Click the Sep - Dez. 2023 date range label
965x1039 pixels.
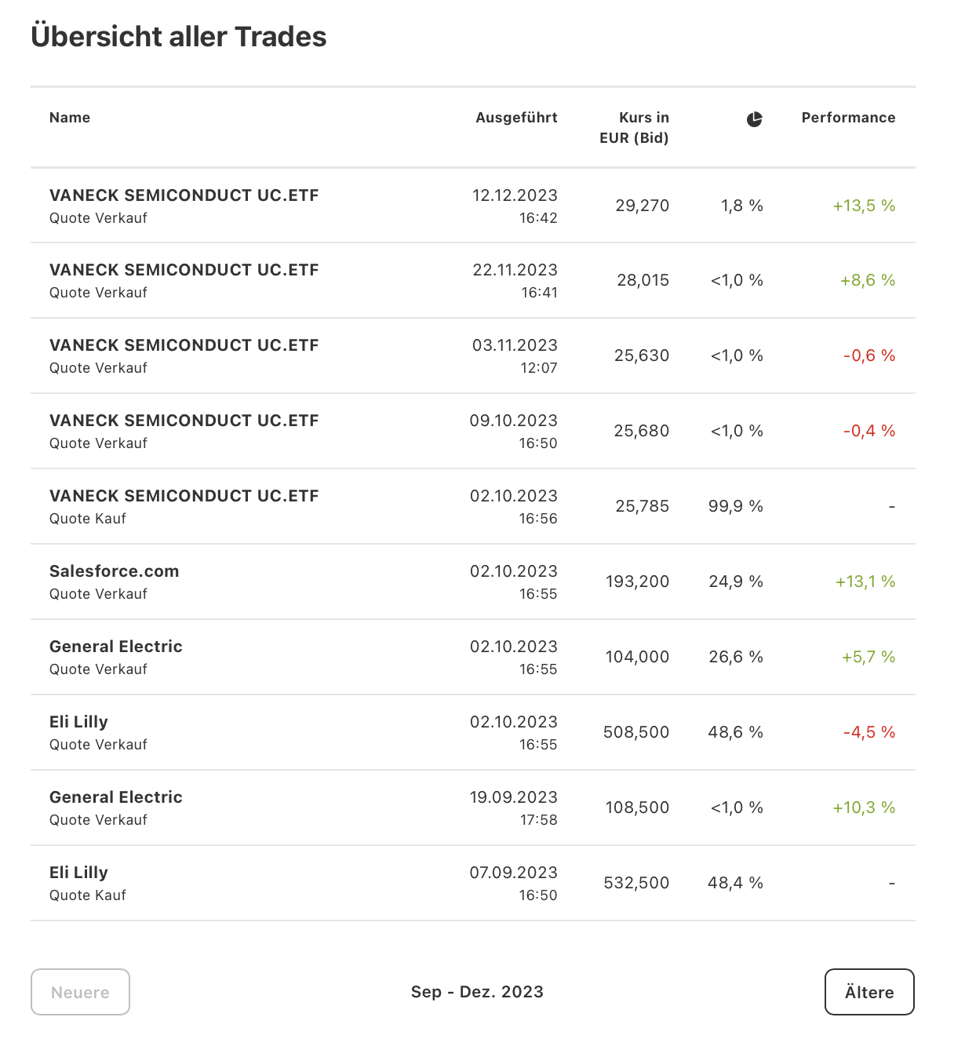pos(477,992)
